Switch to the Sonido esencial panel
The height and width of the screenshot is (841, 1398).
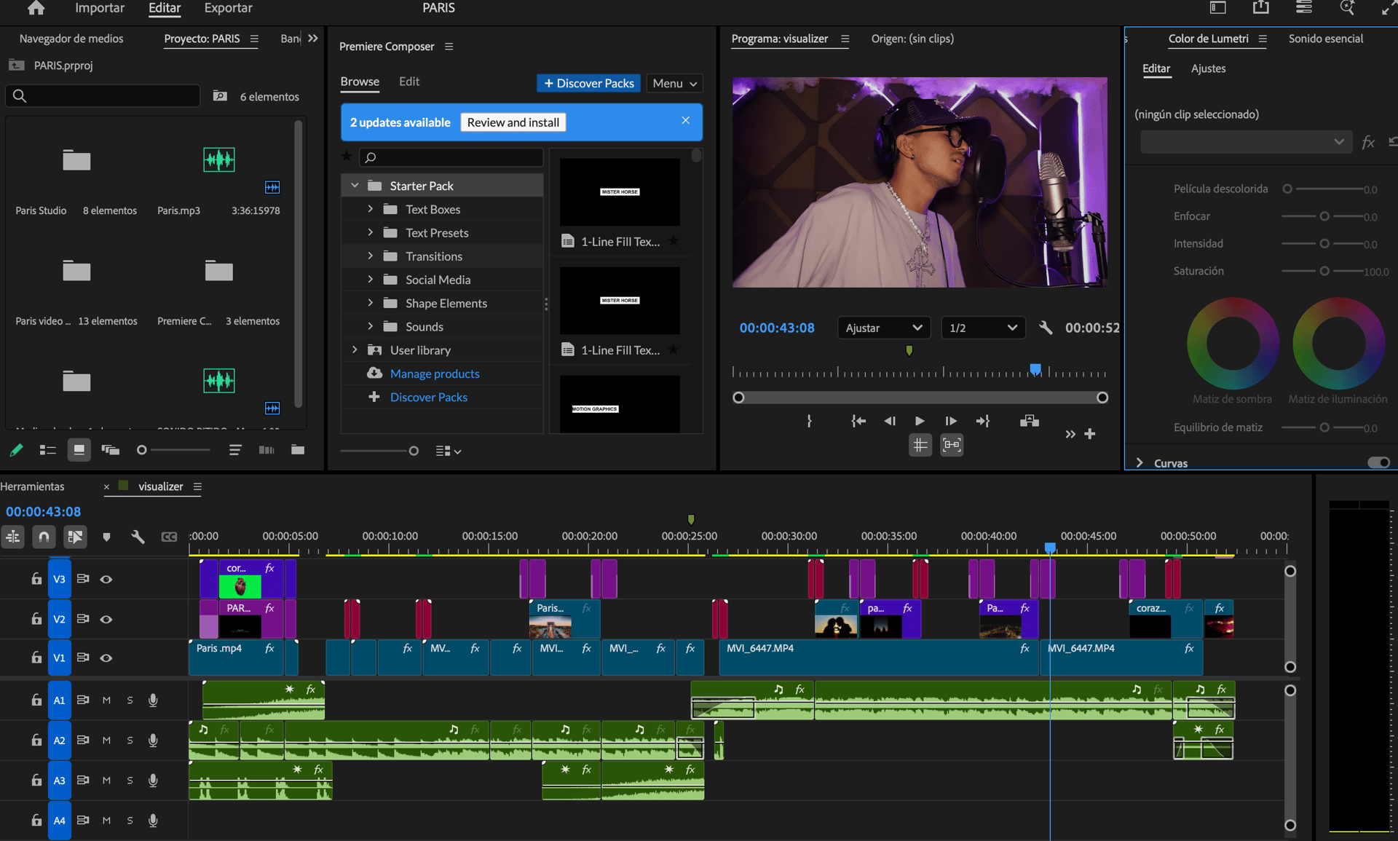coord(1325,39)
